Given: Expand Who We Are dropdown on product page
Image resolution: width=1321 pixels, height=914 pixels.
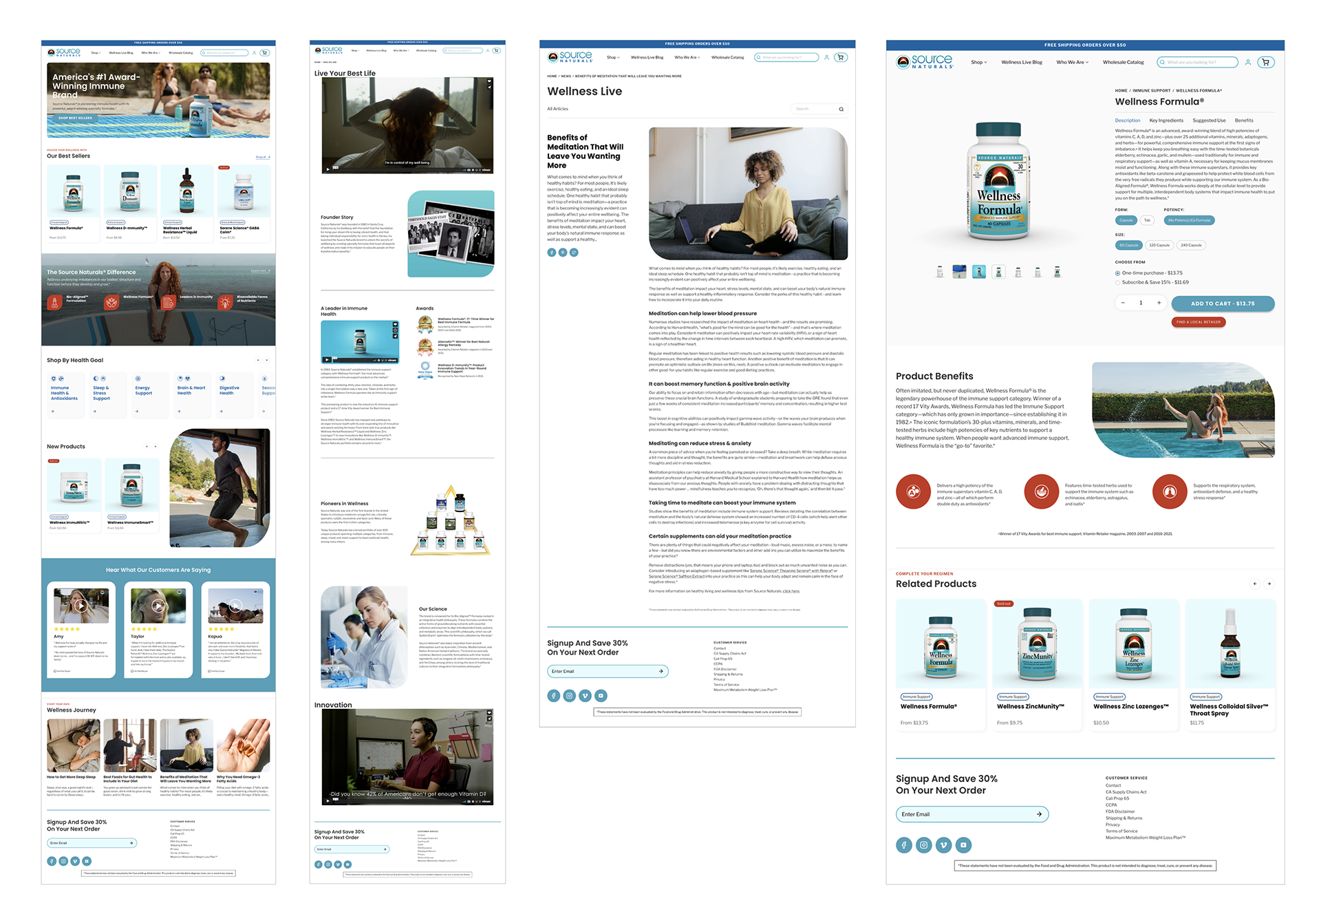Looking at the screenshot, I should (1073, 62).
